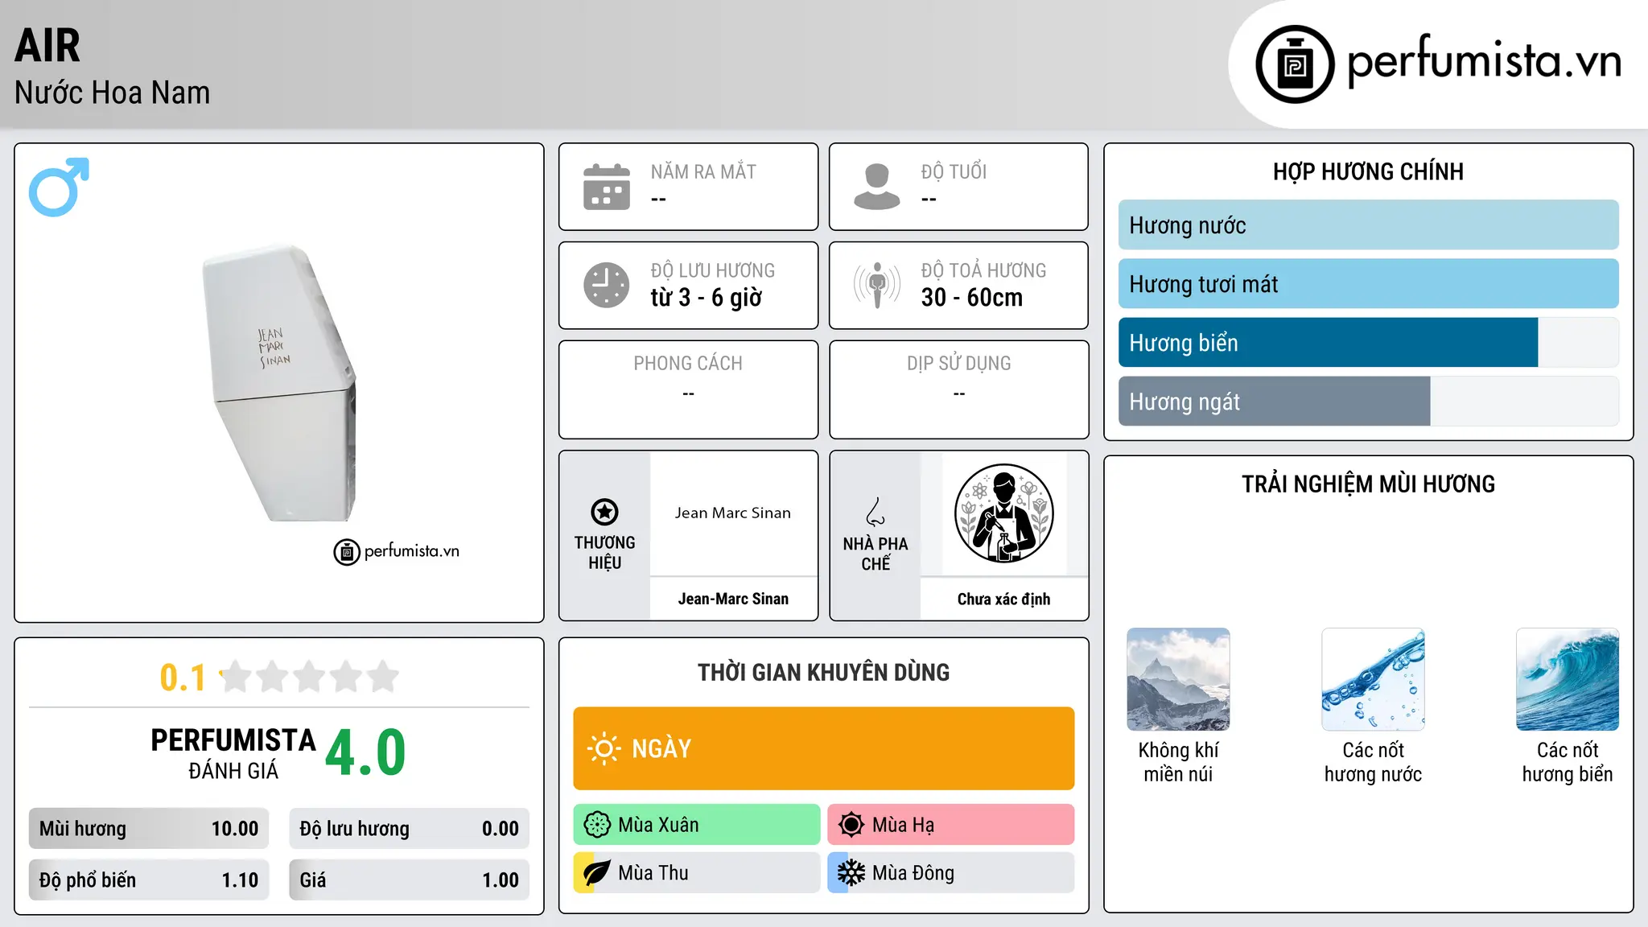Click the Phong cách card

pyautogui.click(x=688, y=389)
